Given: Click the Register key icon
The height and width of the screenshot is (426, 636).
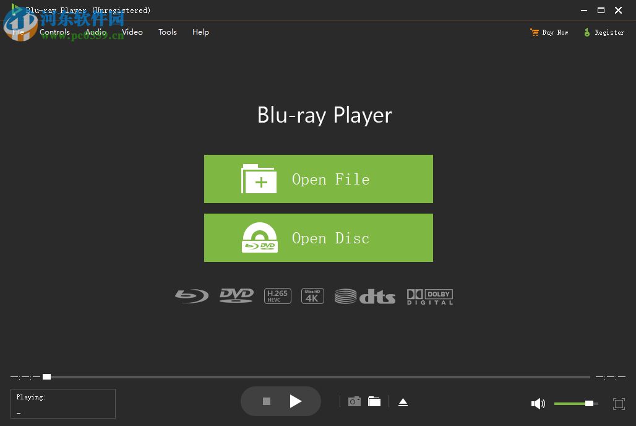Looking at the screenshot, I should (x=587, y=32).
